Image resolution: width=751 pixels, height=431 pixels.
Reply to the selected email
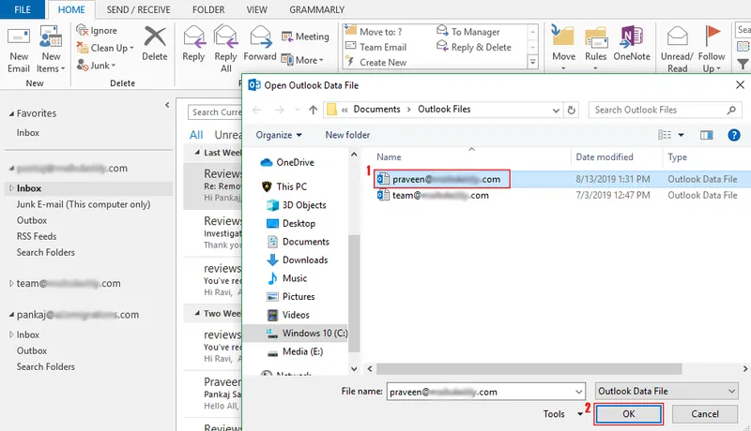pyautogui.click(x=193, y=44)
